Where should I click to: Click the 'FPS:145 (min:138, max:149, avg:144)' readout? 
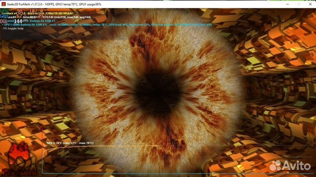tap(67, 17)
